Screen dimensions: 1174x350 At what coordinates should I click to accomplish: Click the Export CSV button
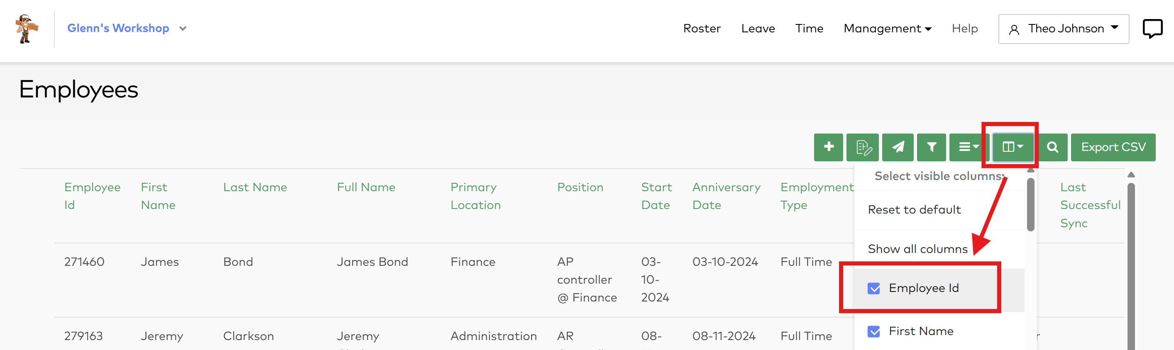point(1113,147)
